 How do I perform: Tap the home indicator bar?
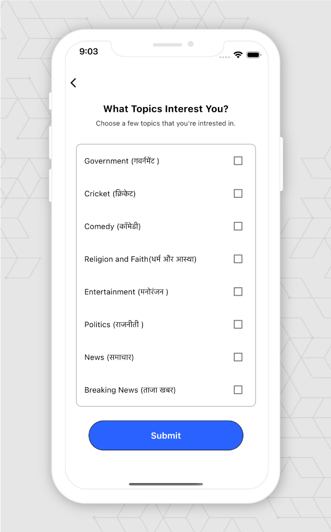coord(166,484)
